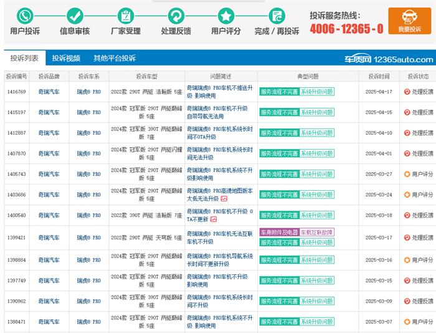Open the 投诉列表 tab
The width and height of the screenshot is (436, 333).
click(x=24, y=58)
